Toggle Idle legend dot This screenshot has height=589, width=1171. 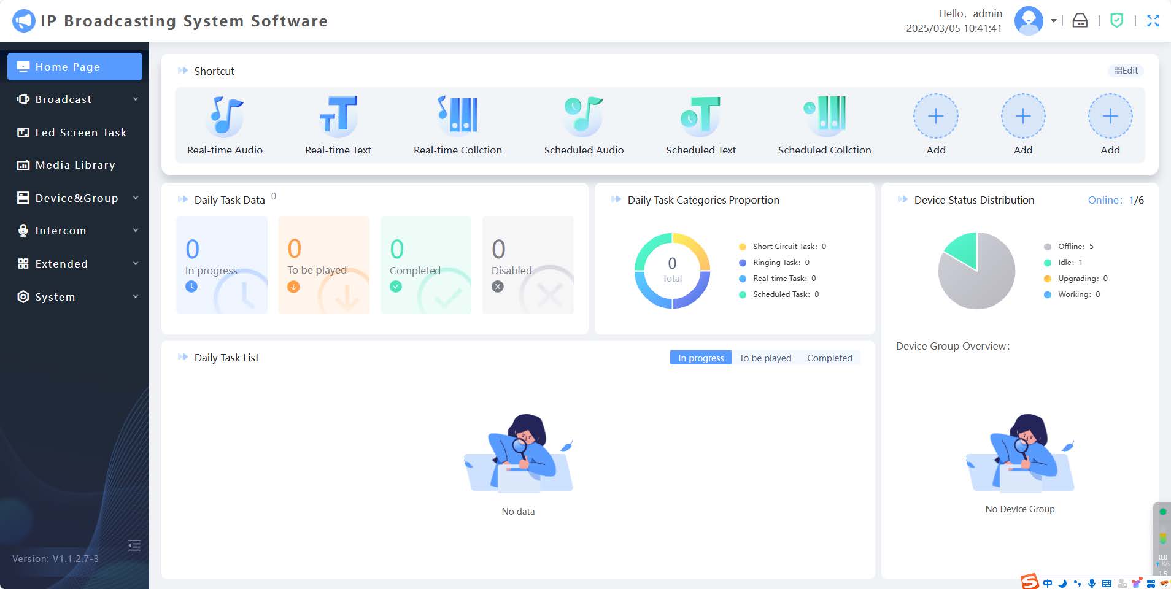tap(1048, 263)
